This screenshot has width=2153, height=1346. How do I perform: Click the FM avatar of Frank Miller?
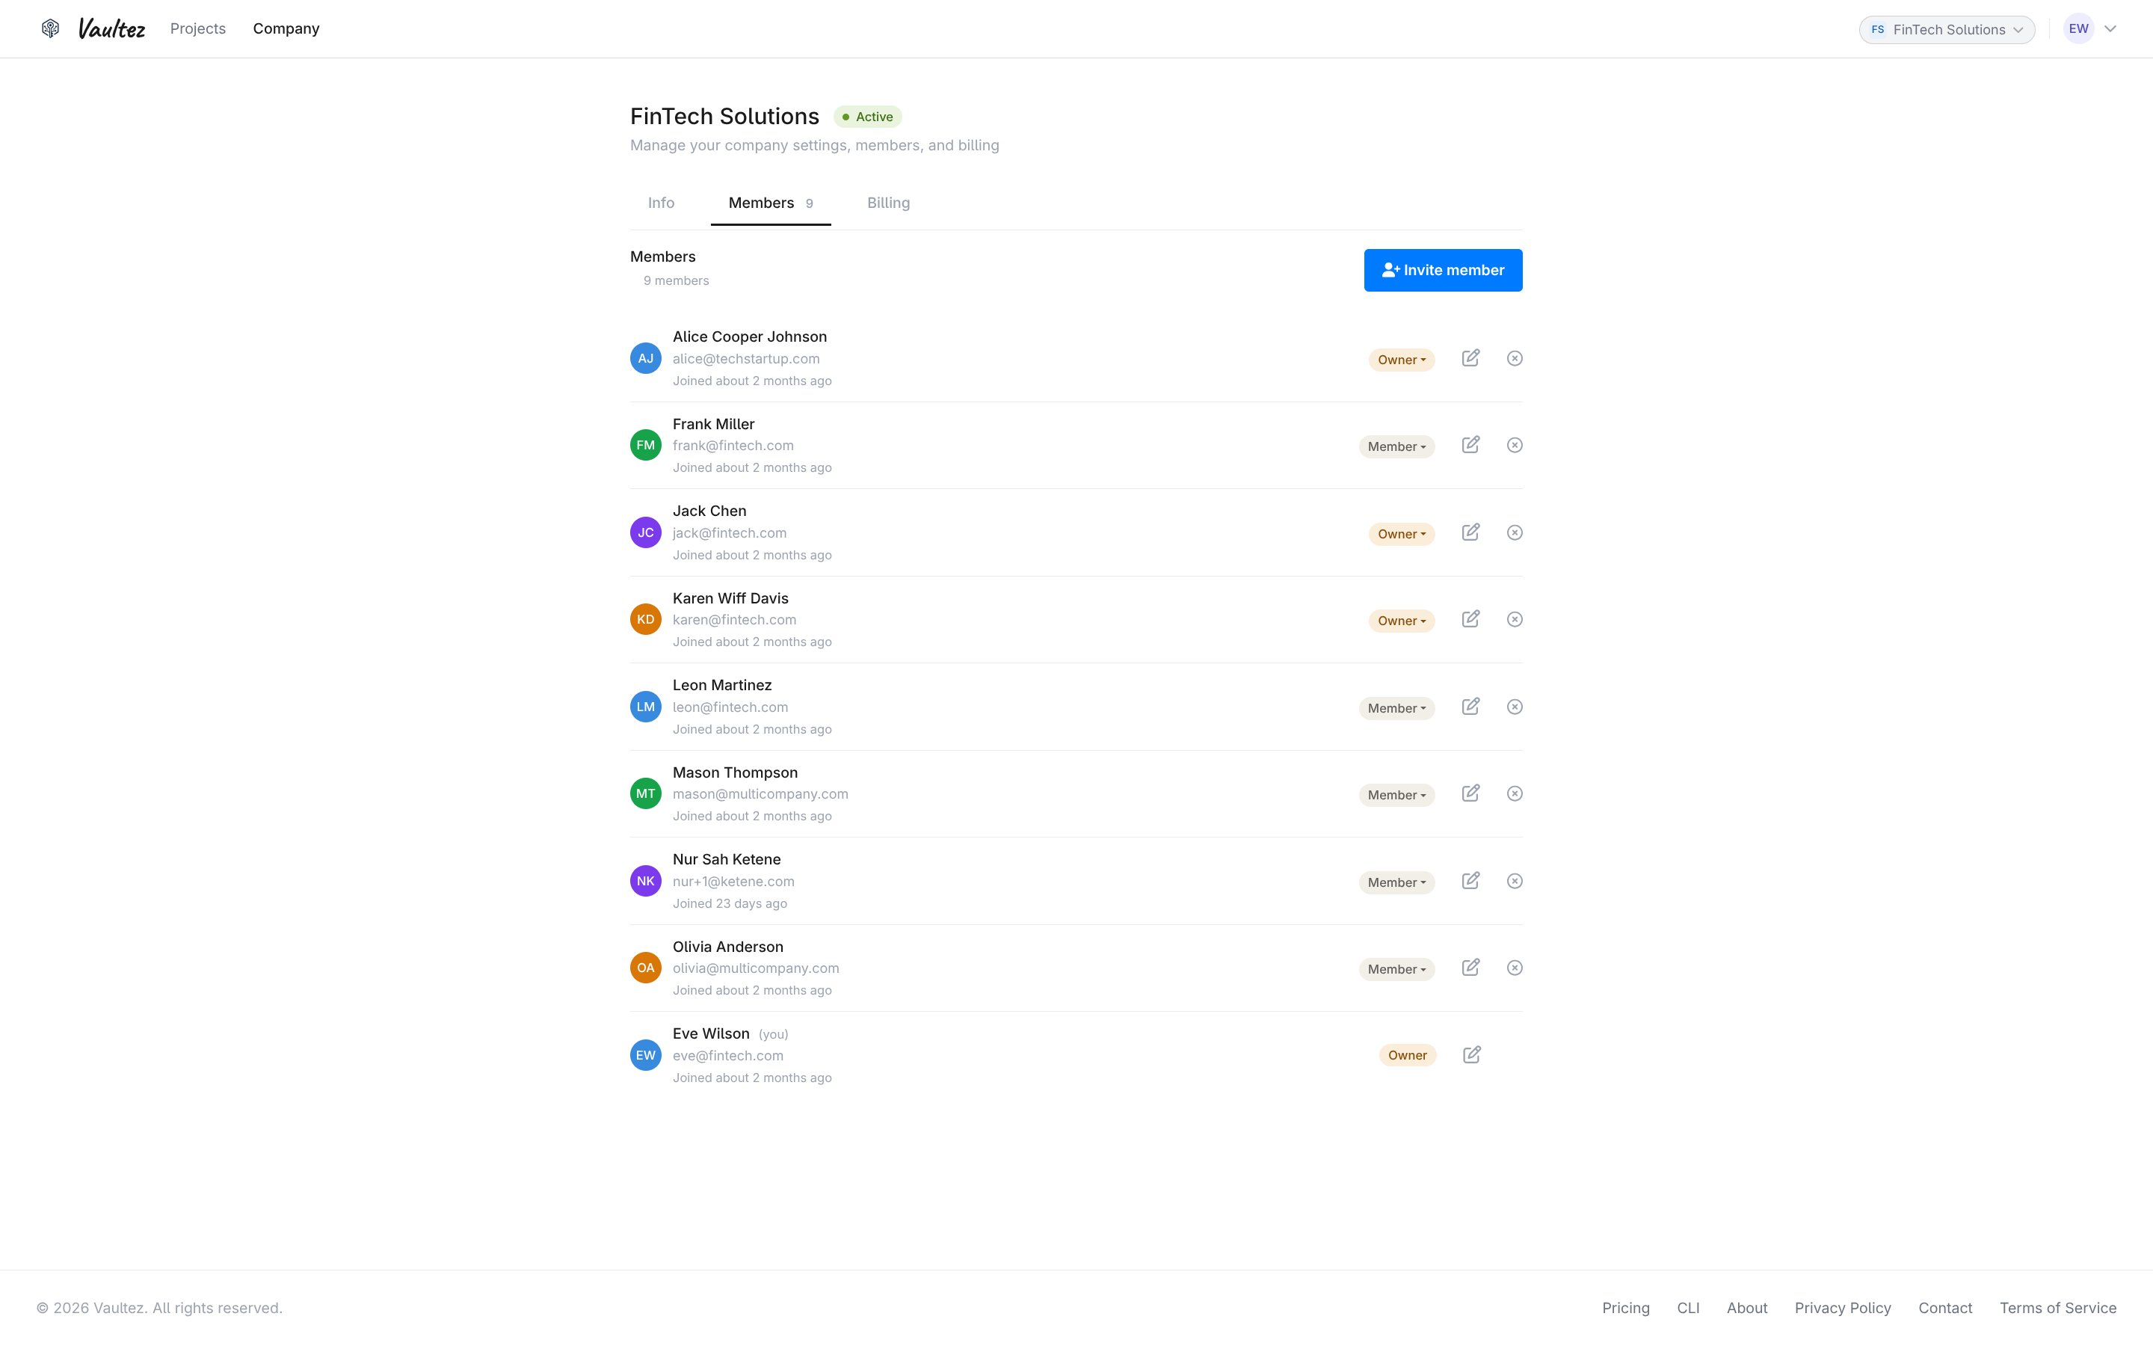[646, 445]
